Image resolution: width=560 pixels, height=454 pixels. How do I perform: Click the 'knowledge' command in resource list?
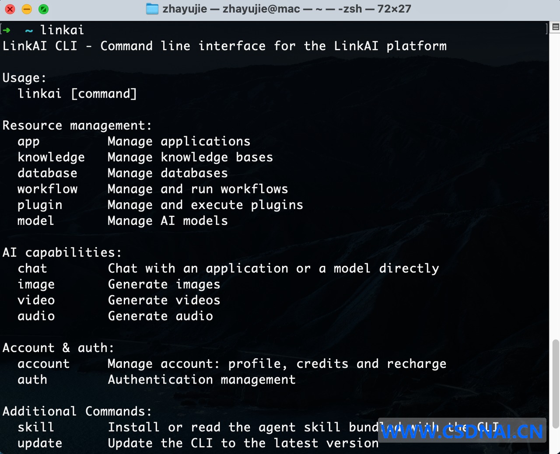click(51, 157)
